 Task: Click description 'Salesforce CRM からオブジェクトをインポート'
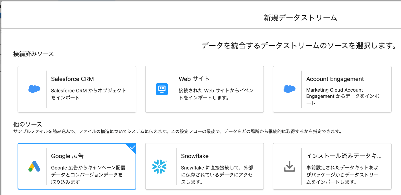point(89,94)
